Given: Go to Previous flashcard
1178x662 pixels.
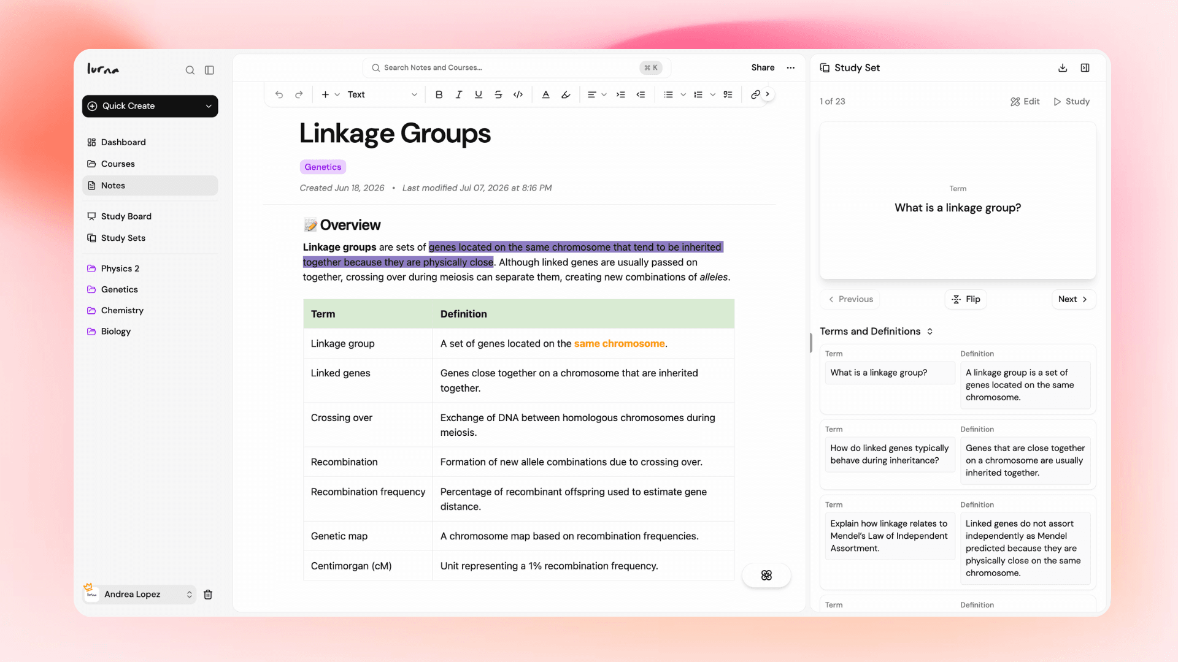Looking at the screenshot, I should (850, 299).
